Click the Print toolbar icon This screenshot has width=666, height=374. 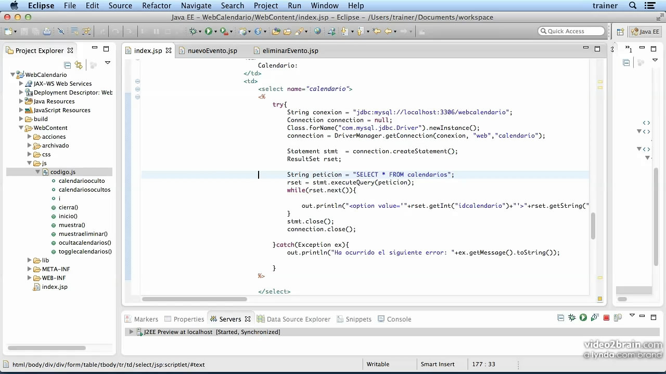tap(47, 31)
